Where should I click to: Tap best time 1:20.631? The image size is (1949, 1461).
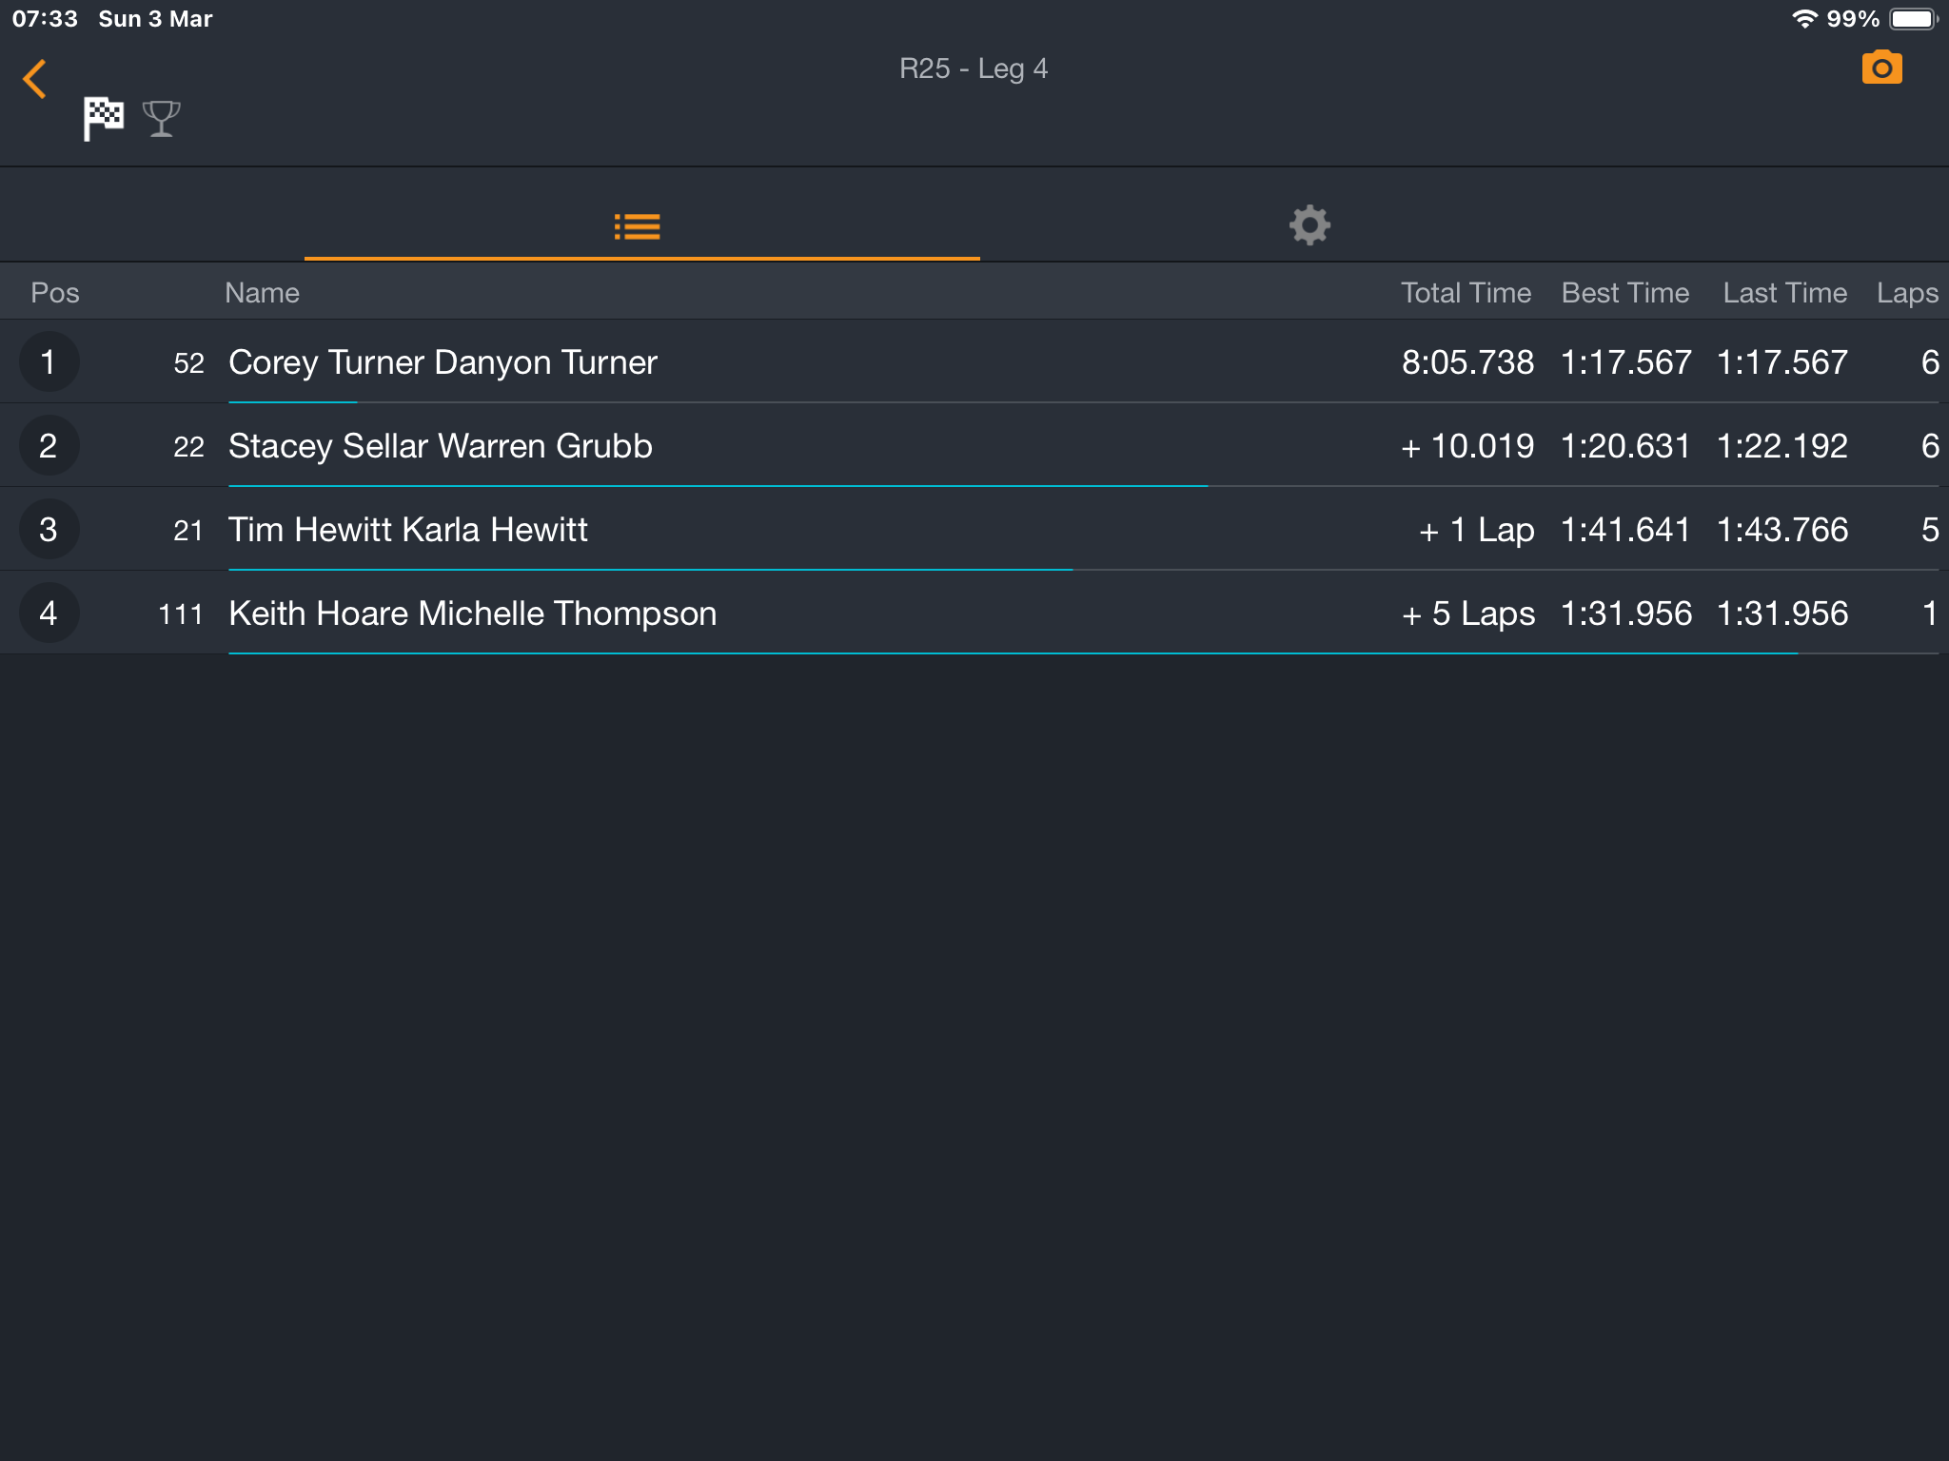point(1625,446)
